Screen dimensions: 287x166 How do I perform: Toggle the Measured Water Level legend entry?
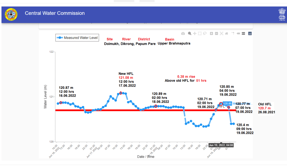point(77,38)
